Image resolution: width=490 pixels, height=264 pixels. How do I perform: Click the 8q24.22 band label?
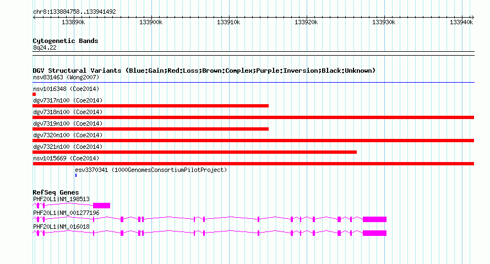click(45, 47)
